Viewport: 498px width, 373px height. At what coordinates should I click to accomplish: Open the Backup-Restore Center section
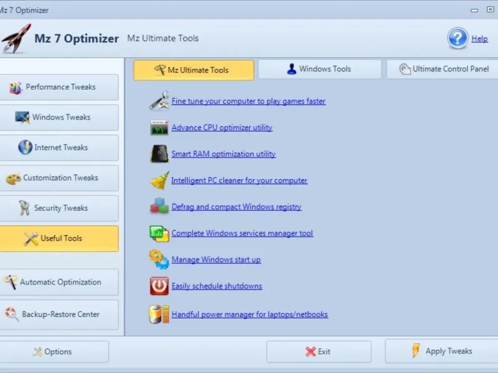click(x=59, y=315)
